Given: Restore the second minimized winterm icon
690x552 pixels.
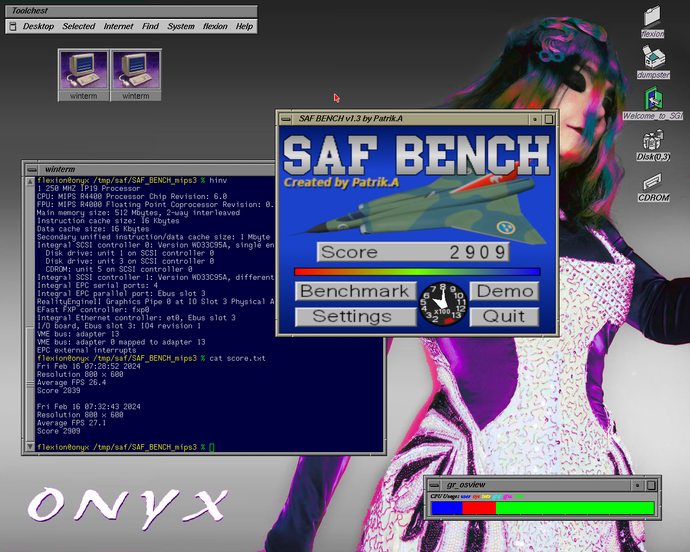Looking at the screenshot, I should coord(136,70).
